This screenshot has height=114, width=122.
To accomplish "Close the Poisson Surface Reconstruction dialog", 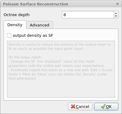I will click(x=117, y=4).
